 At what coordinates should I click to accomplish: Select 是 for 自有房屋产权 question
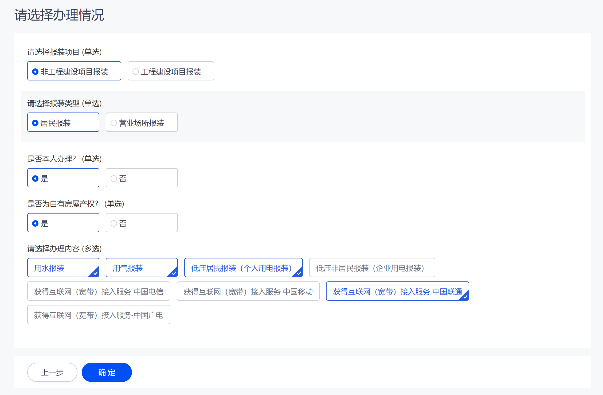(x=63, y=223)
